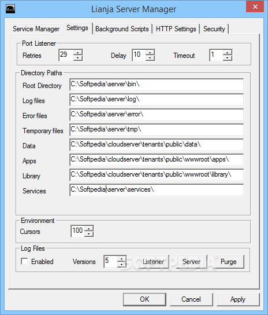Click the Cursors value field
The width and height of the screenshot is (268, 315).
tap(77, 231)
